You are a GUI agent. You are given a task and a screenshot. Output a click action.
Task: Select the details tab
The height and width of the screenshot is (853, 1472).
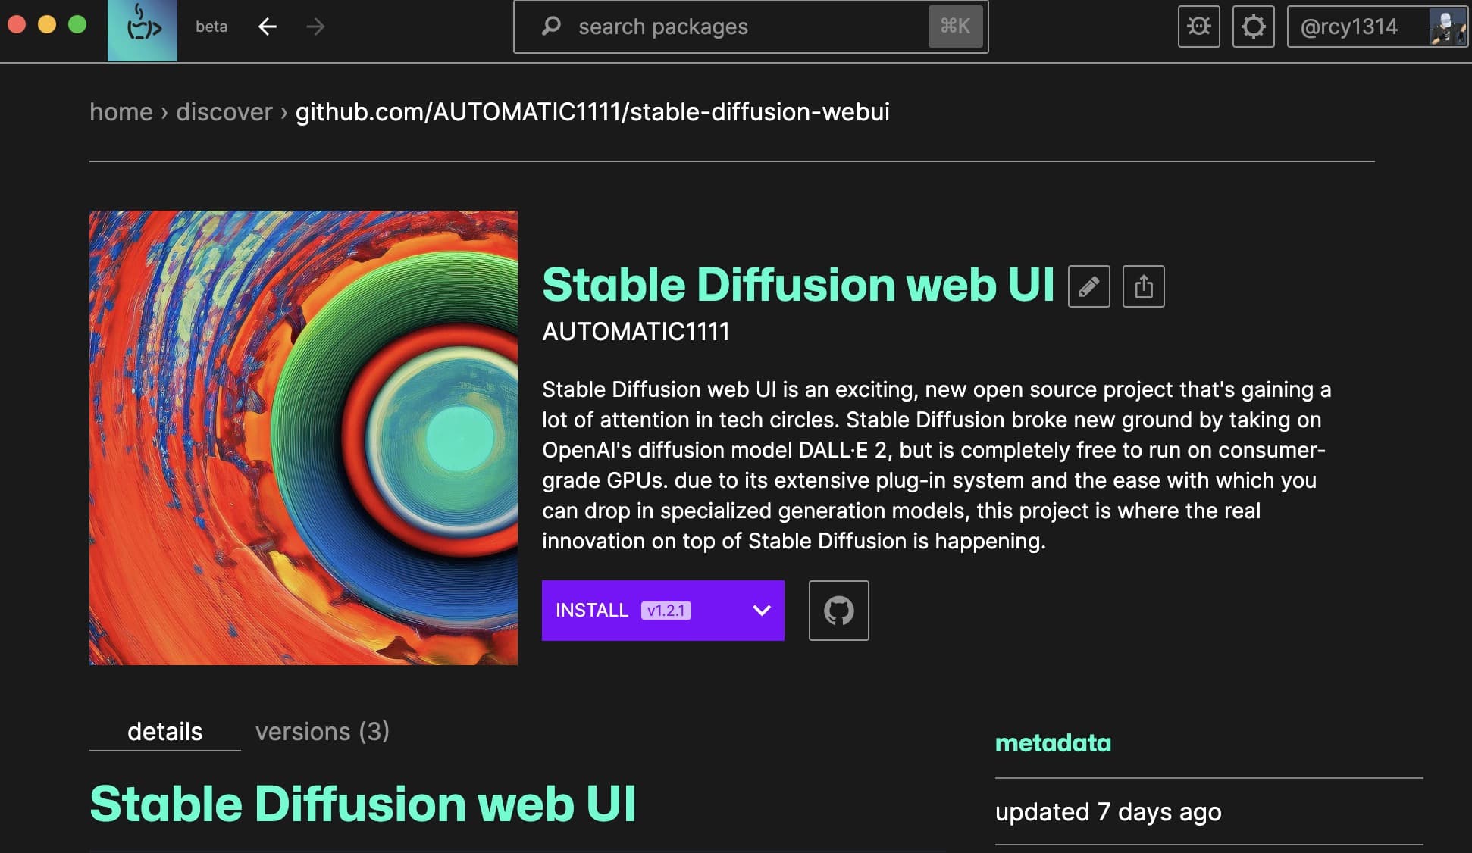[164, 731]
